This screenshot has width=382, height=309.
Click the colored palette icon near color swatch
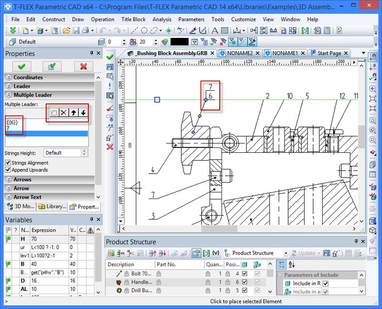(x=165, y=42)
